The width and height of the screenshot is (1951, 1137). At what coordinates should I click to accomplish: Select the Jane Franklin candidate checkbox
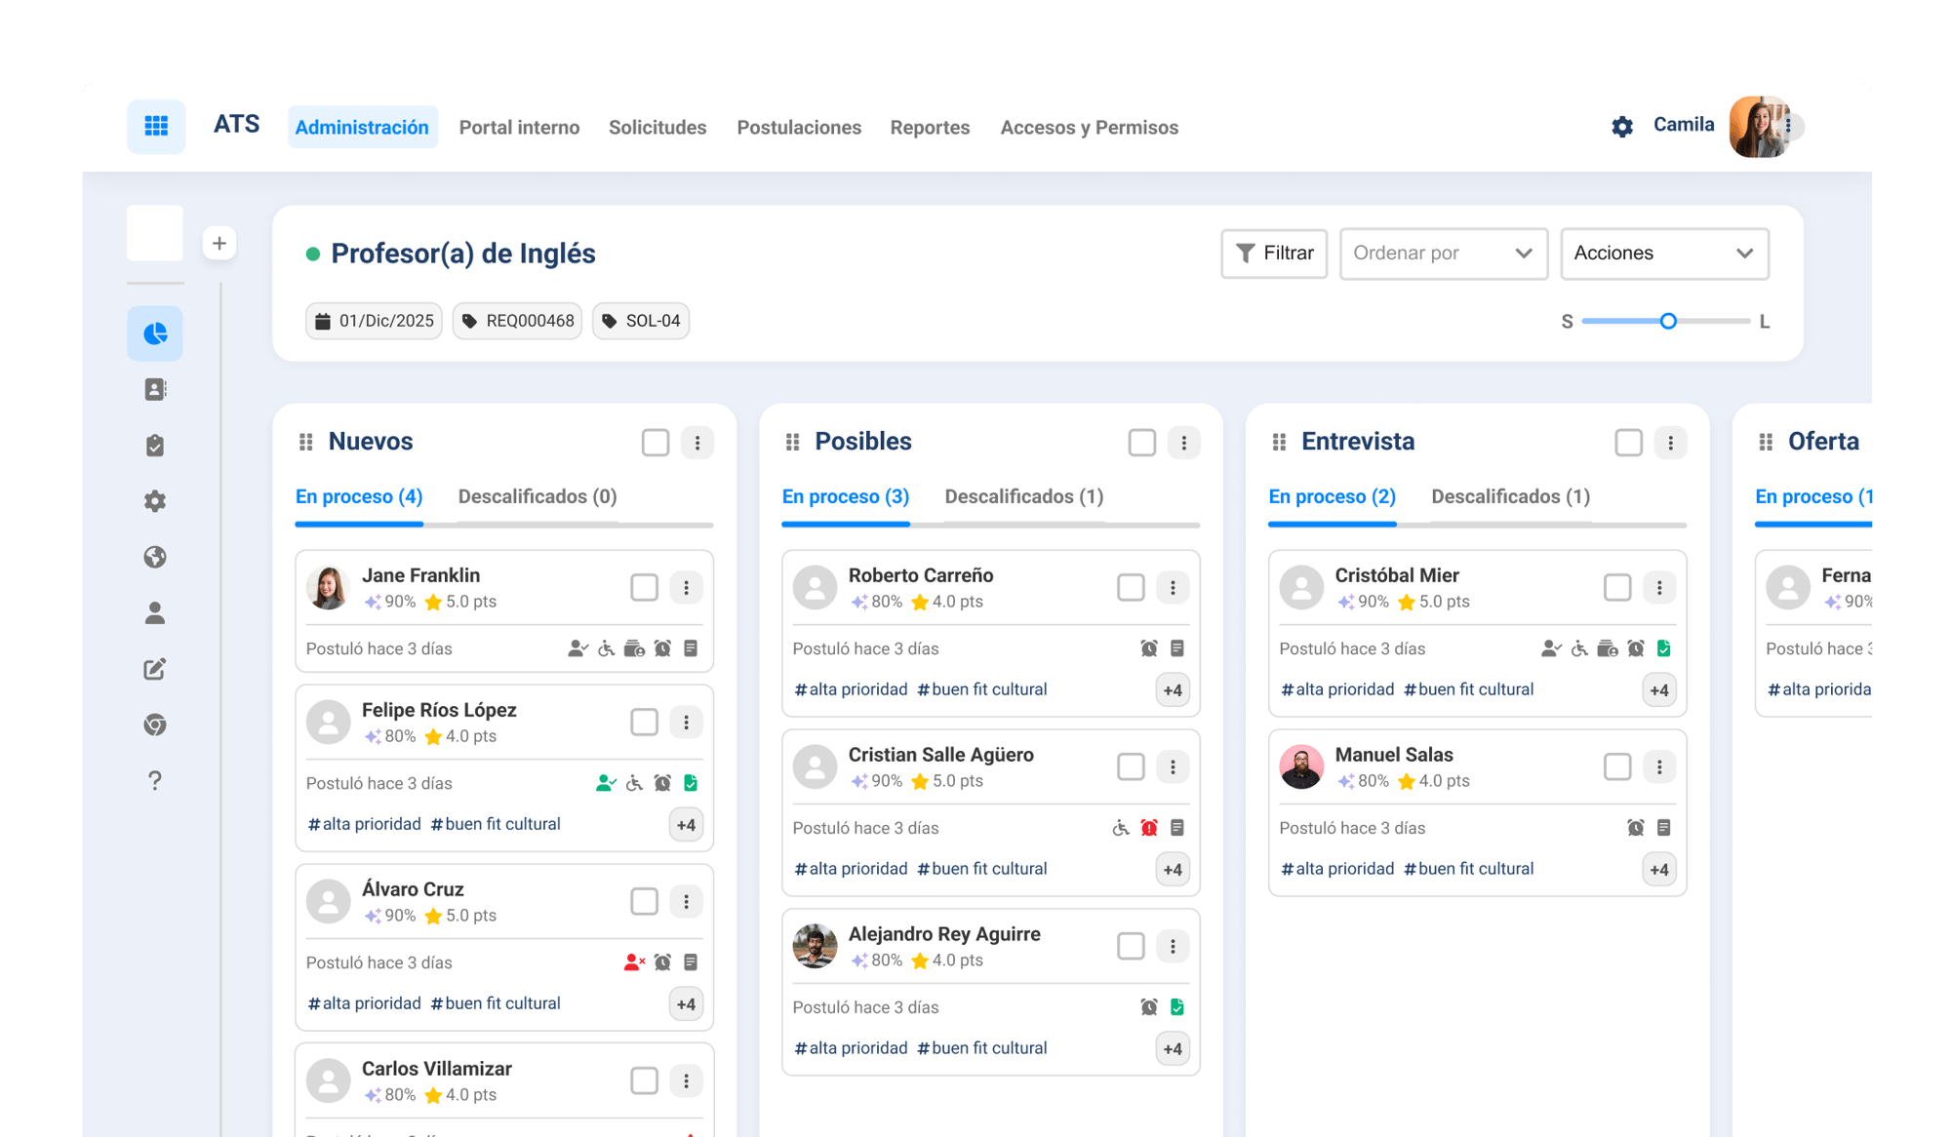(644, 588)
